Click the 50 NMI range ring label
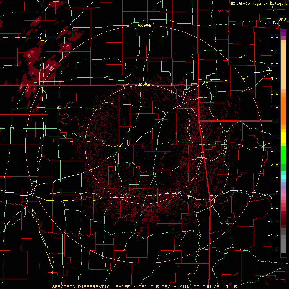The width and height of the screenshot is (289, 289). pos(144,85)
